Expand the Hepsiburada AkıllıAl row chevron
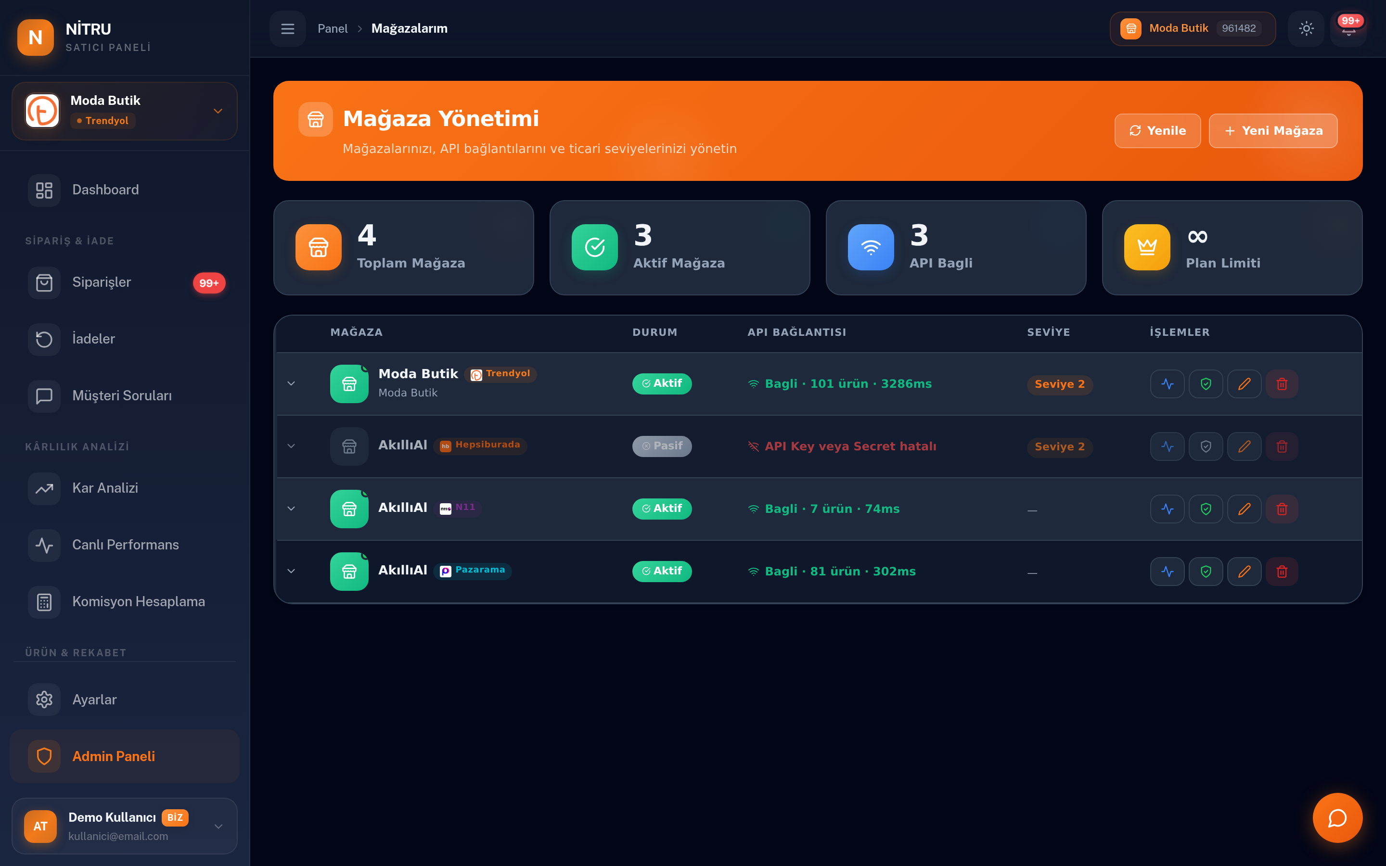The image size is (1386, 866). tap(291, 446)
